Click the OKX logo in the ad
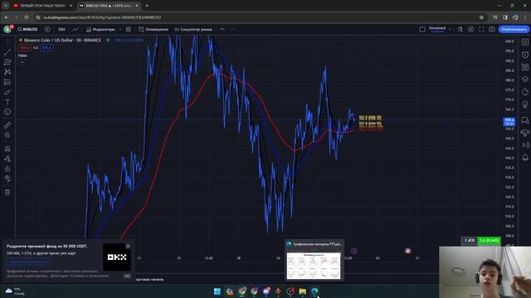 117,257
